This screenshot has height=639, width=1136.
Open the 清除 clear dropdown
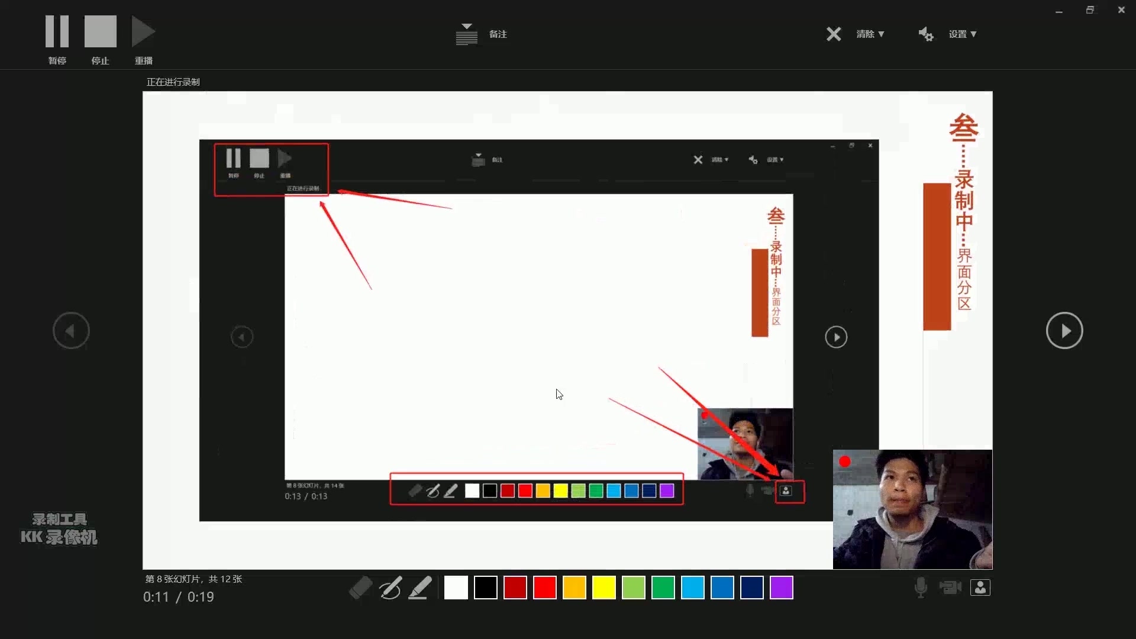click(x=870, y=34)
